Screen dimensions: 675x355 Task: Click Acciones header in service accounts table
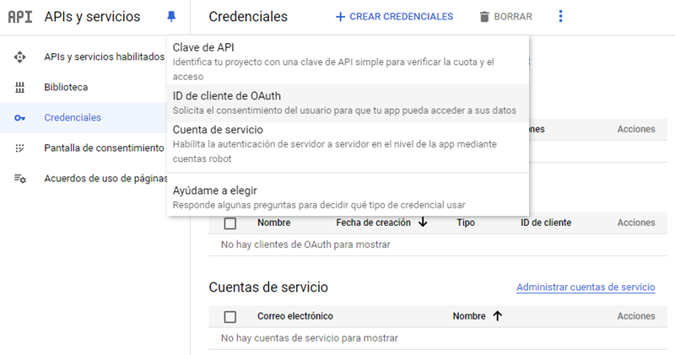click(x=636, y=316)
